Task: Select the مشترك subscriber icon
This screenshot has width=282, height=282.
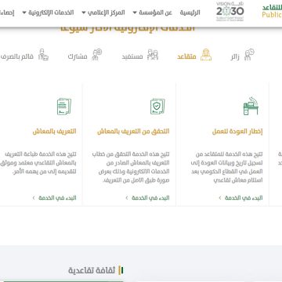Action: point(96,55)
